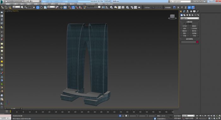The image size is (221, 120).
Task: Click the Unlink Selection tool
Action: tap(6, 7)
